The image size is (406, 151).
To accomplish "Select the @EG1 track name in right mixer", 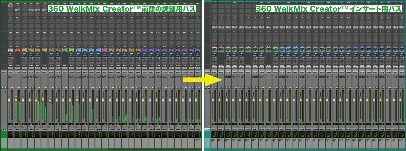I will click(275, 130).
